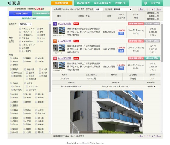Select the さいたま市 checkbox
The image size is (170, 145).
(x=27, y=86)
